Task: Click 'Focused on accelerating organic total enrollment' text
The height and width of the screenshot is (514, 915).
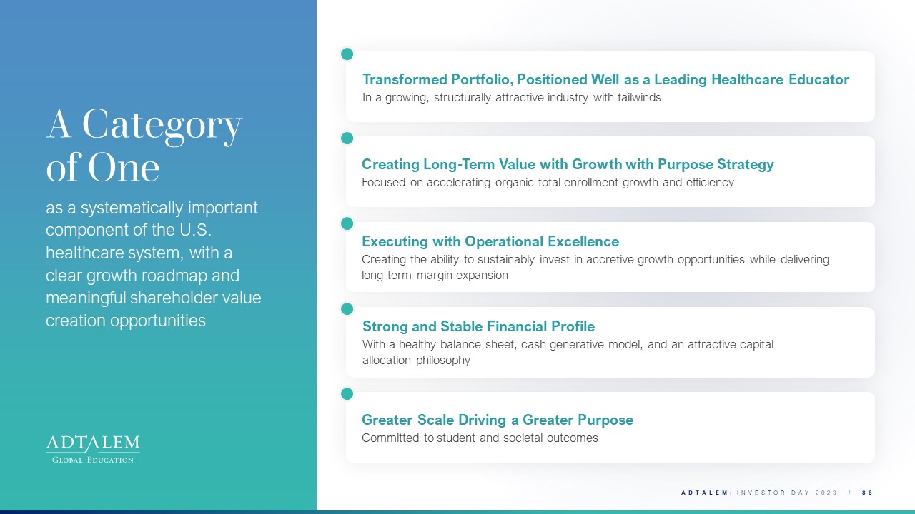Action: click(x=548, y=182)
